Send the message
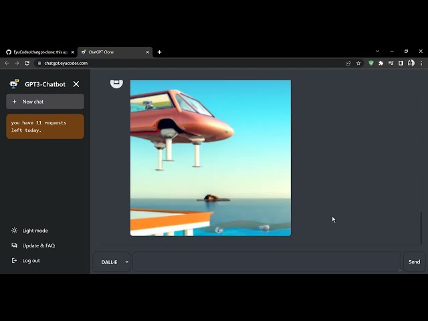This screenshot has height=321, width=428. tap(414, 261)
